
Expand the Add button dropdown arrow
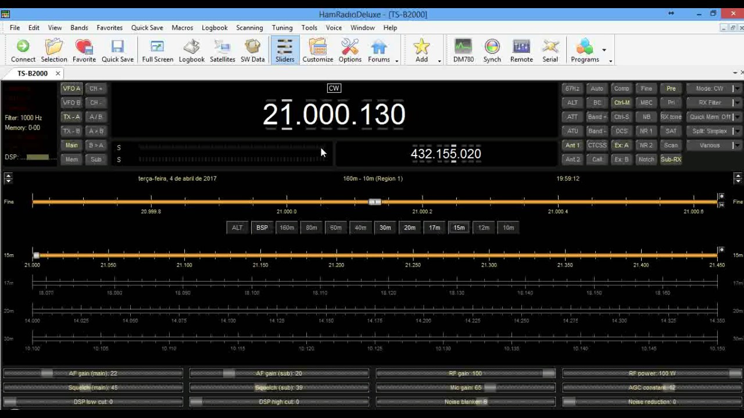coord(439,60)
